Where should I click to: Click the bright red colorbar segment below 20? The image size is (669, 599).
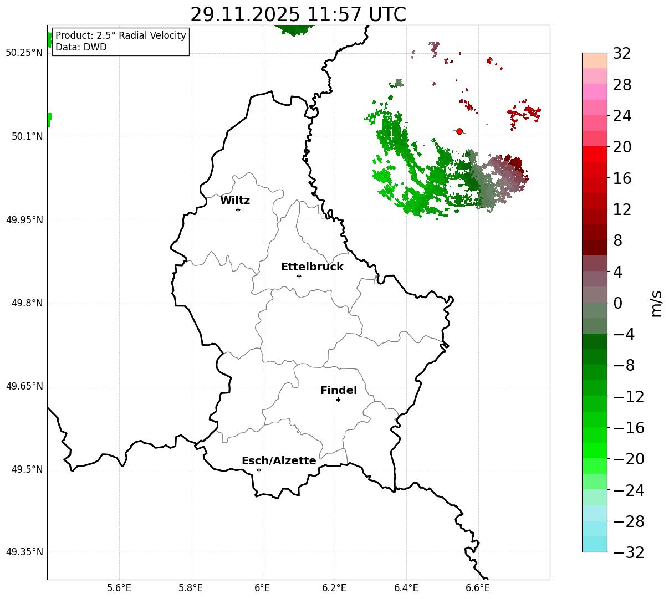coord(595,155)
